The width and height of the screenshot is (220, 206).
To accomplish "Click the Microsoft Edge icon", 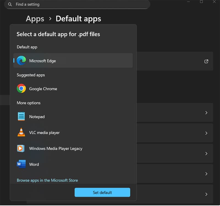I will [x=21, y=61].
